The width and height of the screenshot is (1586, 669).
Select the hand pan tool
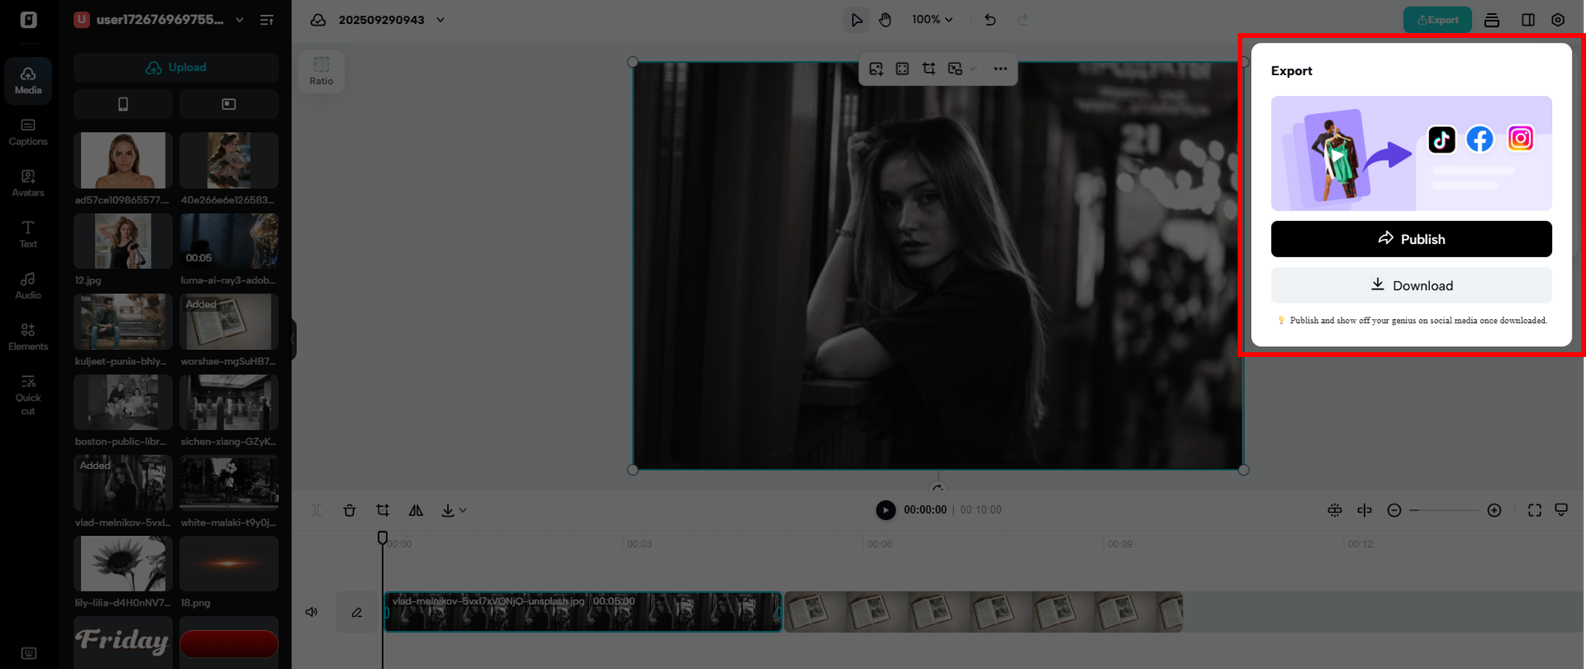884,20
